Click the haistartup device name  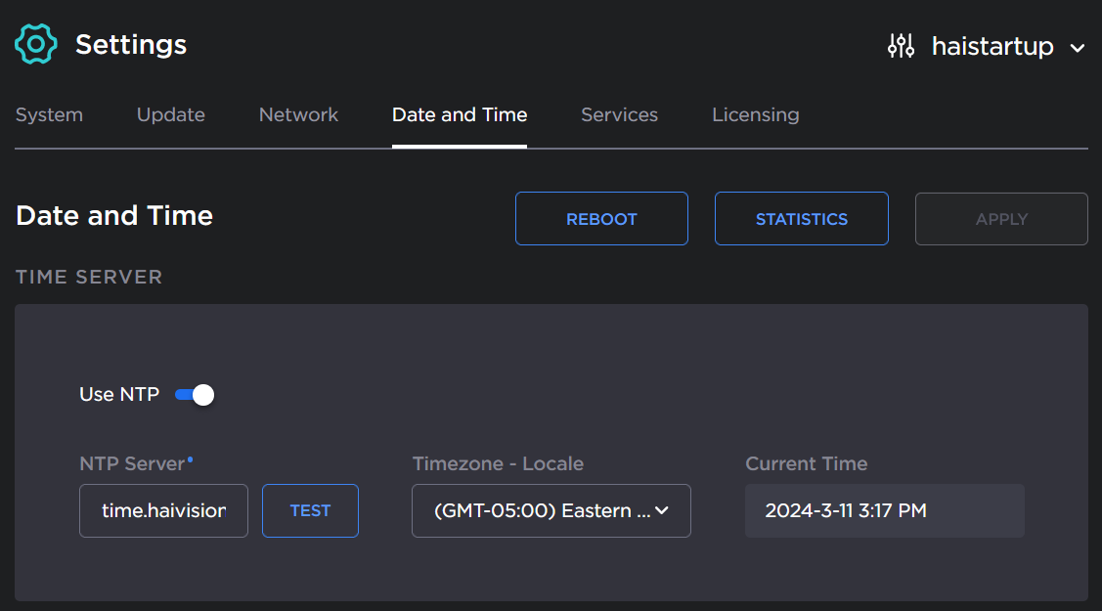(992, 46)
